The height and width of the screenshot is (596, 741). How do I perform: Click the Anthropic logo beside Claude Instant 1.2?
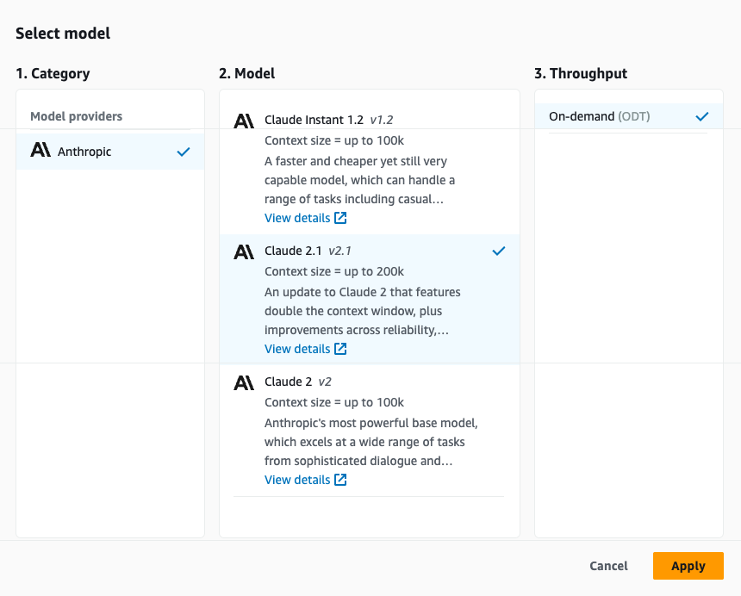pyautogui.click(x=243, y=121)
